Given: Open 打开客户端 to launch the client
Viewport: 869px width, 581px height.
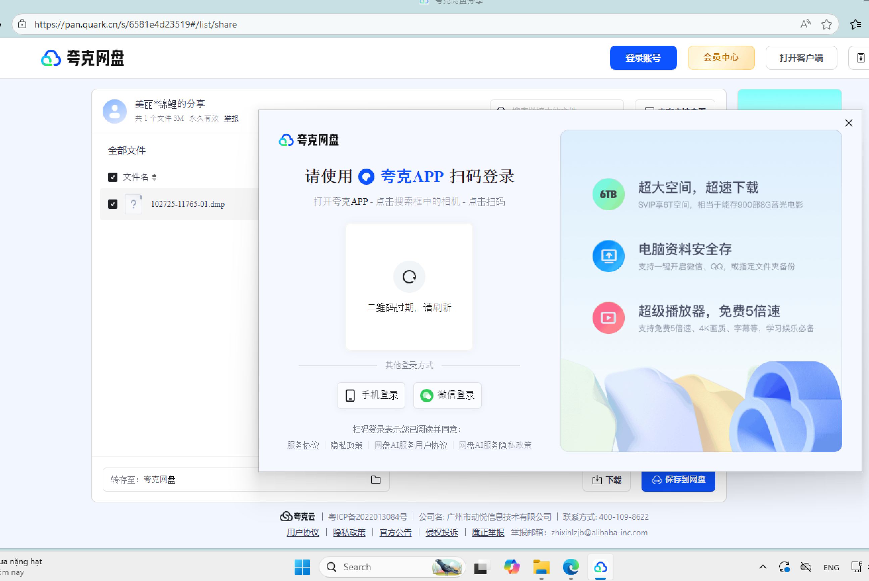Looking at the screenshot, I should coord(801,57).
